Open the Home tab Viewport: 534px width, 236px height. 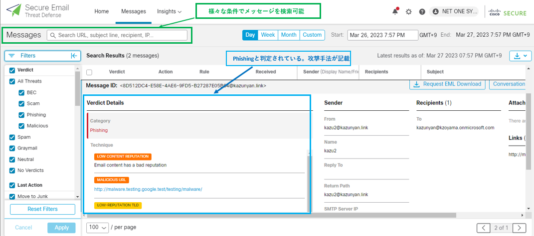[102, 11]
